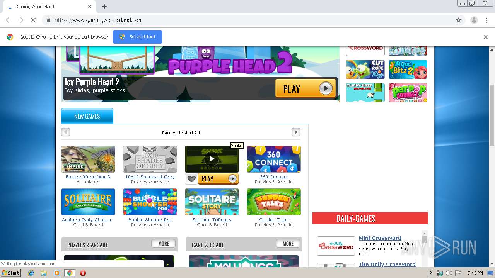This screenshot has width=495, height=278.
Task: Open the Solitaire Daily Challen... link
Action: point(88,220)
